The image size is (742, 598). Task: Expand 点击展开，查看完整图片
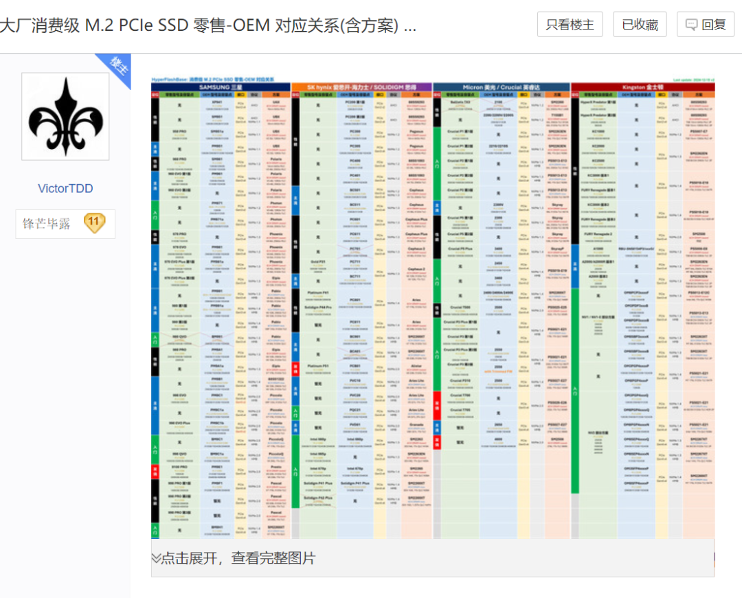433,558
